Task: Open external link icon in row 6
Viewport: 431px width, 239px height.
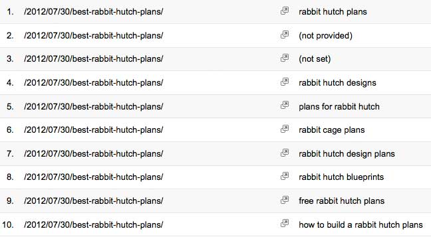Action: [x=285, y=129]
